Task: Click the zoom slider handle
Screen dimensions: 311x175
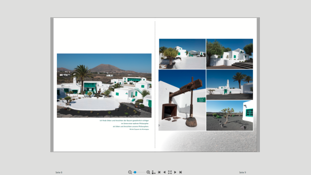Action: click(135, 172)
